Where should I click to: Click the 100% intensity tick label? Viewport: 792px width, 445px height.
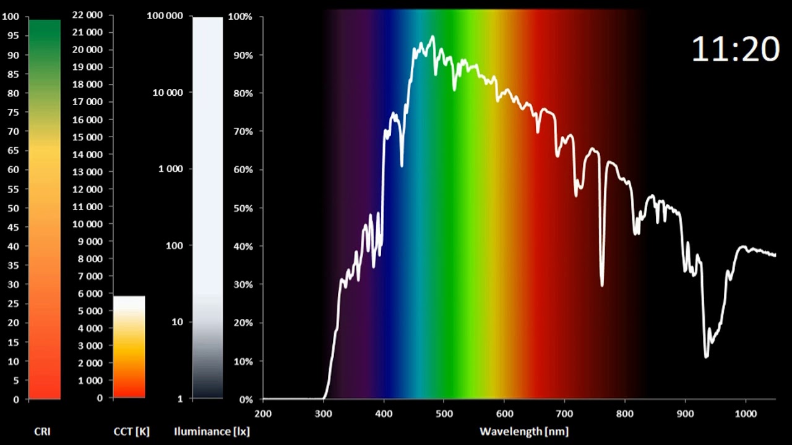tap(240, 17)
